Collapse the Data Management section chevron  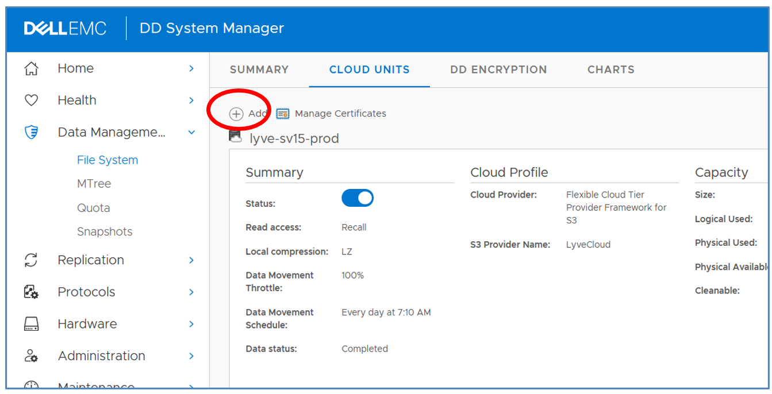(191, 133)
